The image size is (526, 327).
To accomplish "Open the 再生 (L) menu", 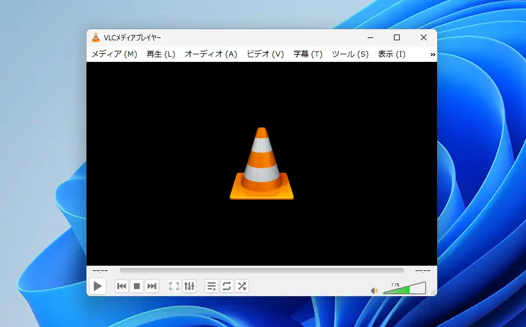I will [x=161, y=54].
